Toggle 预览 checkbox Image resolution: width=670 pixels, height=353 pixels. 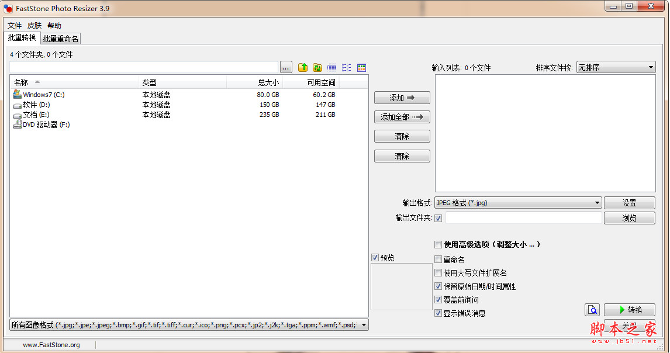coord(375,257)
